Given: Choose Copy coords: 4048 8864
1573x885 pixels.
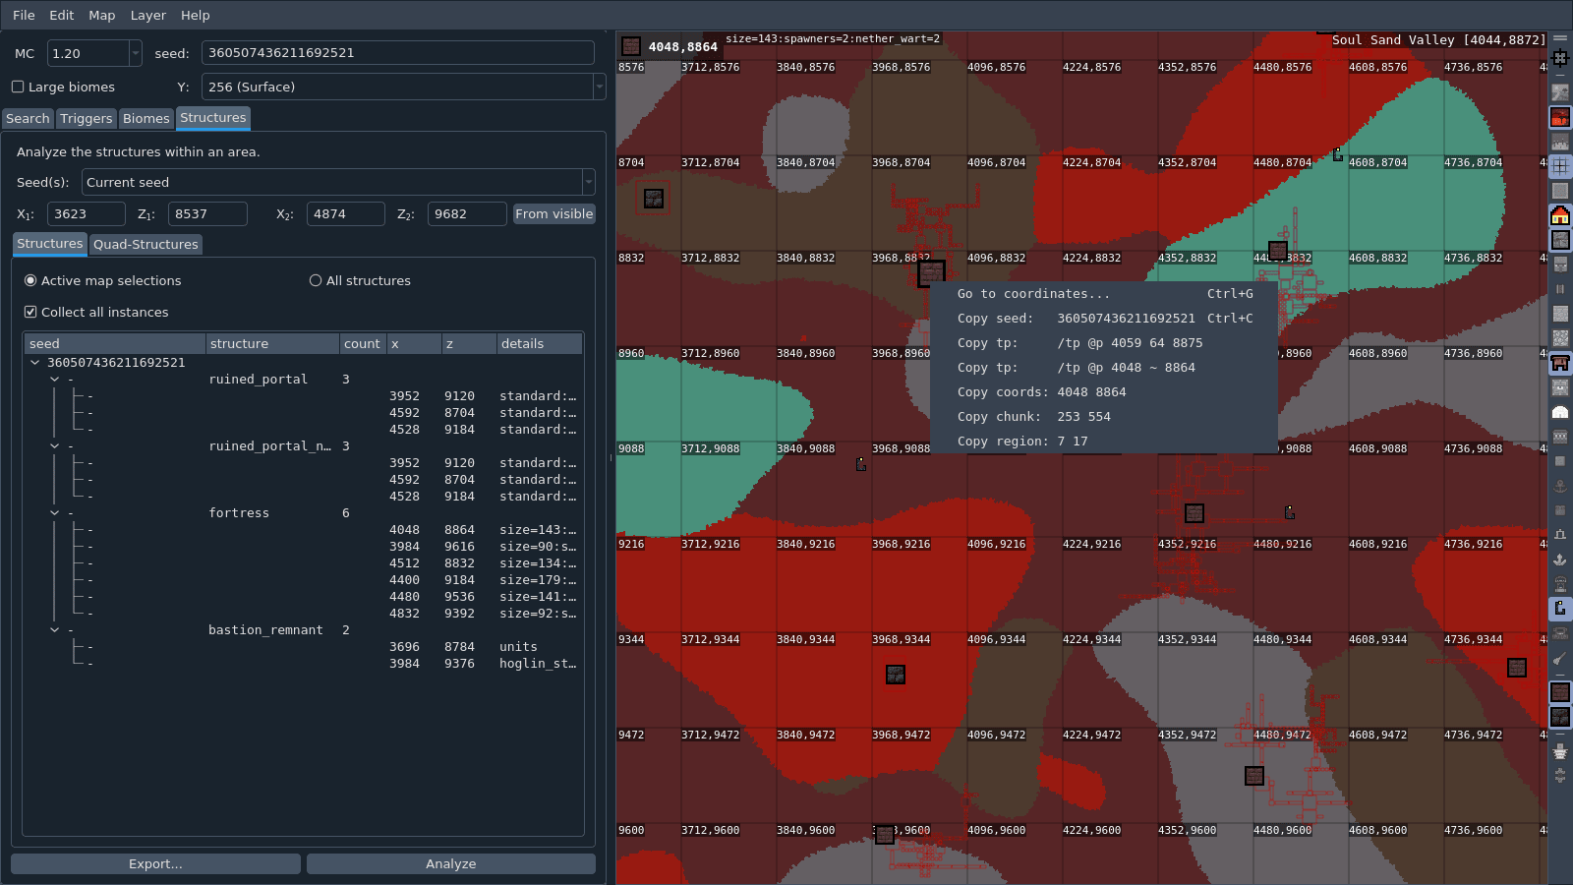Looking at the screenshot, I should pos(1104,392).
